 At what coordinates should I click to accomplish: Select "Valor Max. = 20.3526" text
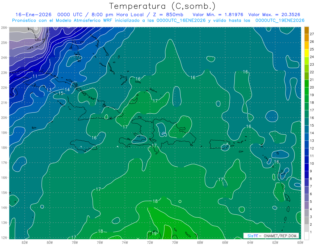click(275, 15)
